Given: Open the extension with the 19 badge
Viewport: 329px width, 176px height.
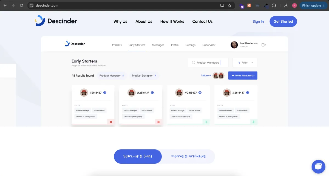Looking at the screenshot, I should pos(242,6).
